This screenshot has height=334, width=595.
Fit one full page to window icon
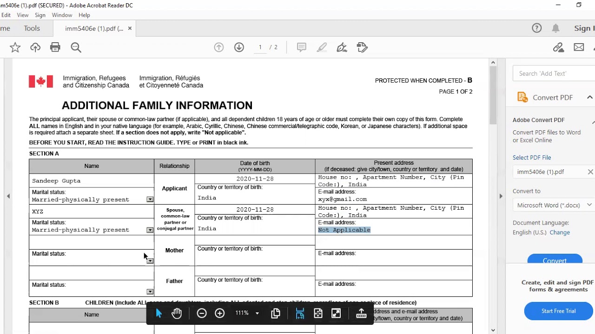tap(318, 314)
